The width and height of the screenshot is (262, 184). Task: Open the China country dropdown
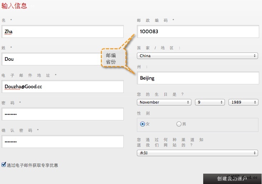tap(197, 56)
